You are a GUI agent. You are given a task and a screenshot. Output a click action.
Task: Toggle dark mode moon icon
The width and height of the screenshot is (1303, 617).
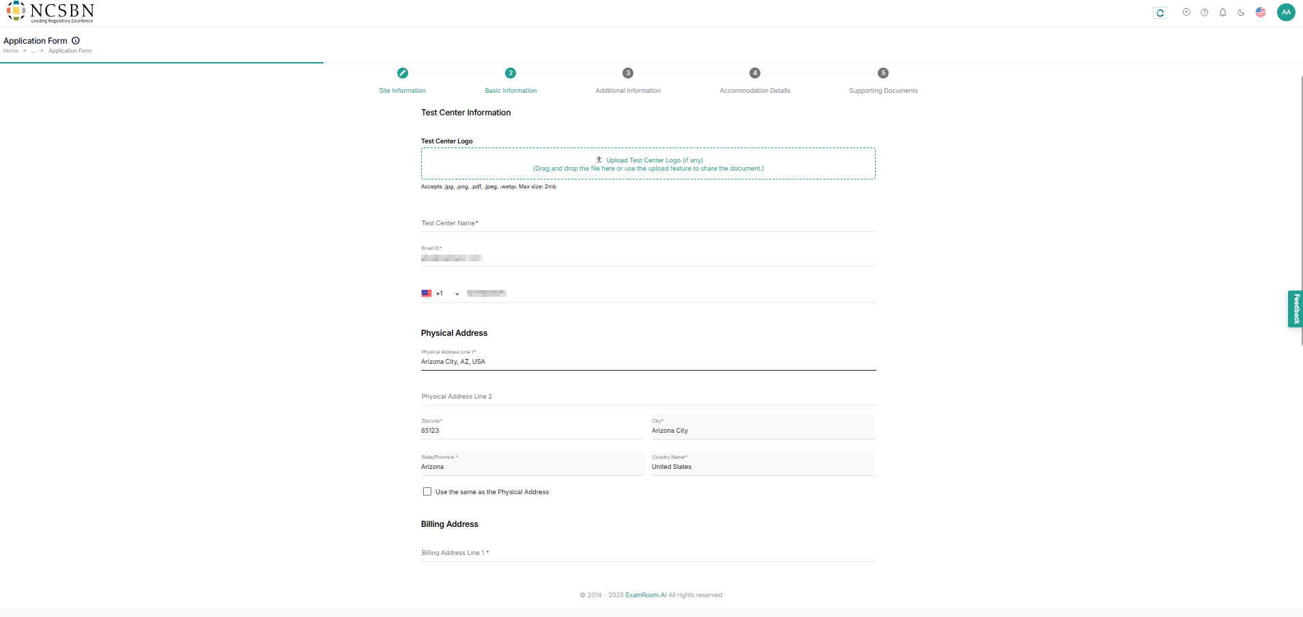[1241, 12]
